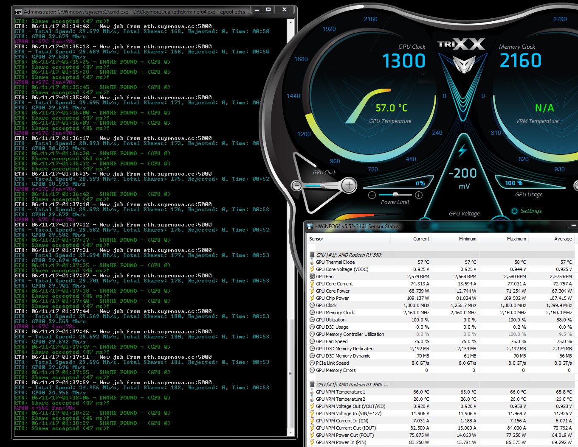The image size is (578, 447).
Task: Click the Memory Clock 2160 readout
Action: (521, 61)
